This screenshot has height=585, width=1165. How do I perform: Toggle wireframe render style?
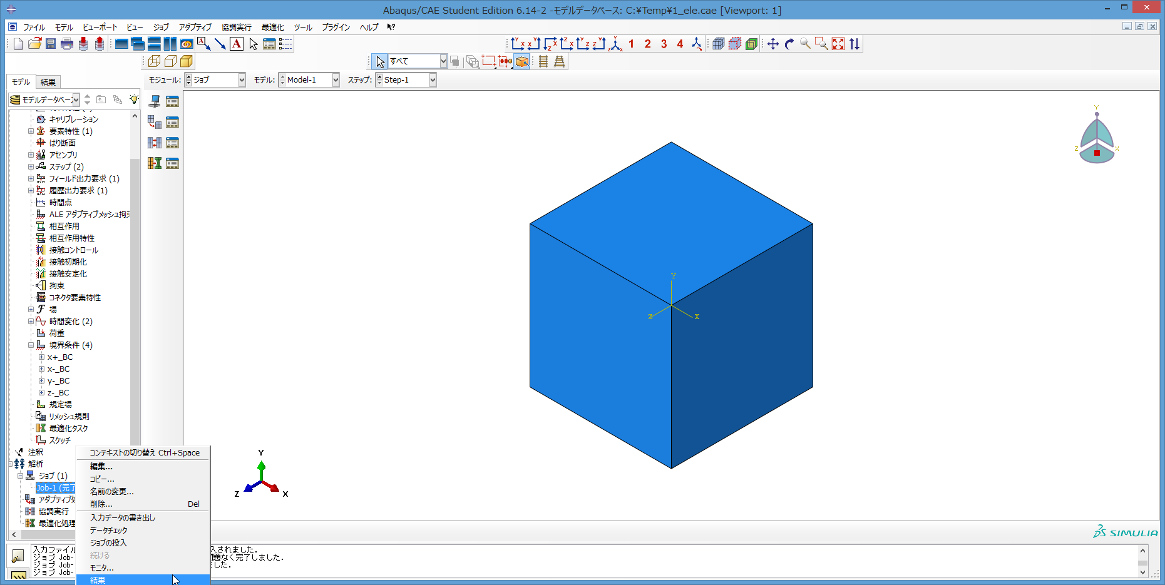tap(155, 61)
